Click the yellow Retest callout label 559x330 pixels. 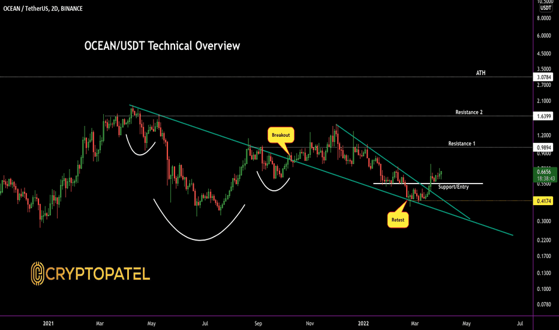(x=398, y=220)
